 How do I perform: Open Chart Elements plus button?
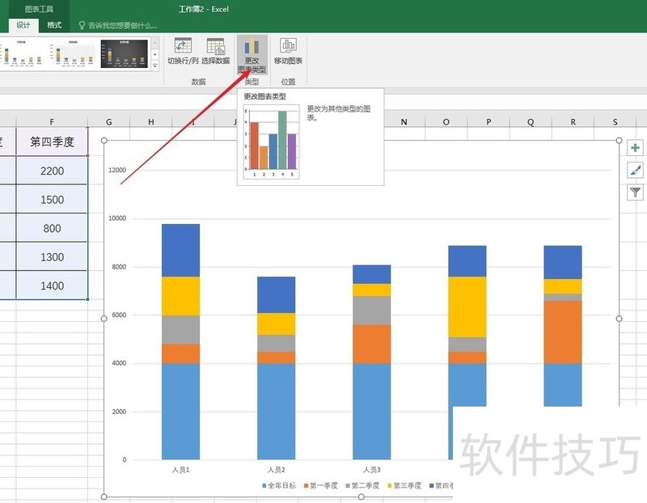pyautogui.click(x=635, y=148)
